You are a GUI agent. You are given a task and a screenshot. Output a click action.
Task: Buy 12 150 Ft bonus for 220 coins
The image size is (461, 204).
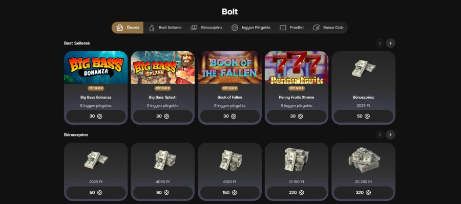pos(297,193)
